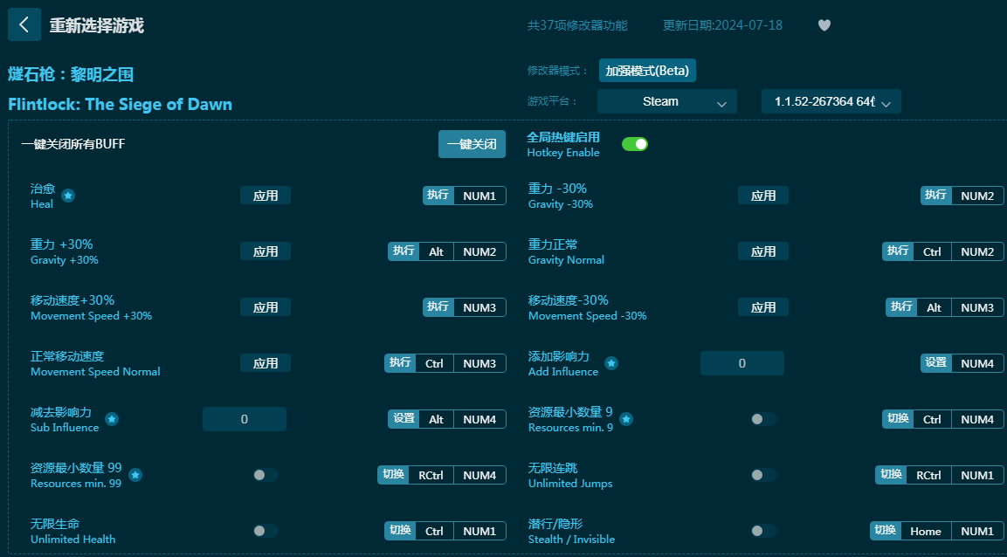Viewport: 1007px width, 557px height.
Task: Enable the Unlimited Health toggle
Action: pyautogui.click(x=266, y=531)
